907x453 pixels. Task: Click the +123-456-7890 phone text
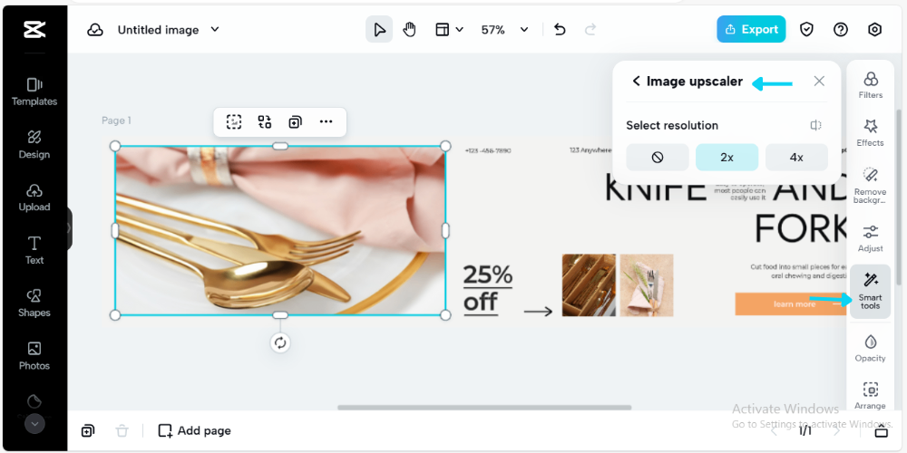[x=488, y=150]
